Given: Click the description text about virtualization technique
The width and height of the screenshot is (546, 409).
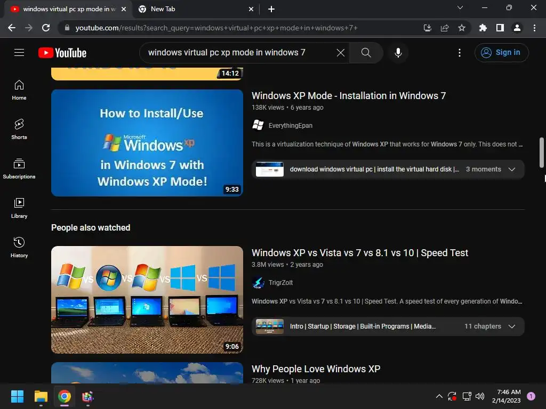Looking at the screenshot, I should click(x=387, y=144).
